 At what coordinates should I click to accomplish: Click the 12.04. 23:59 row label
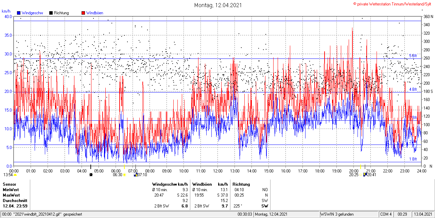[x=15, y=206]
